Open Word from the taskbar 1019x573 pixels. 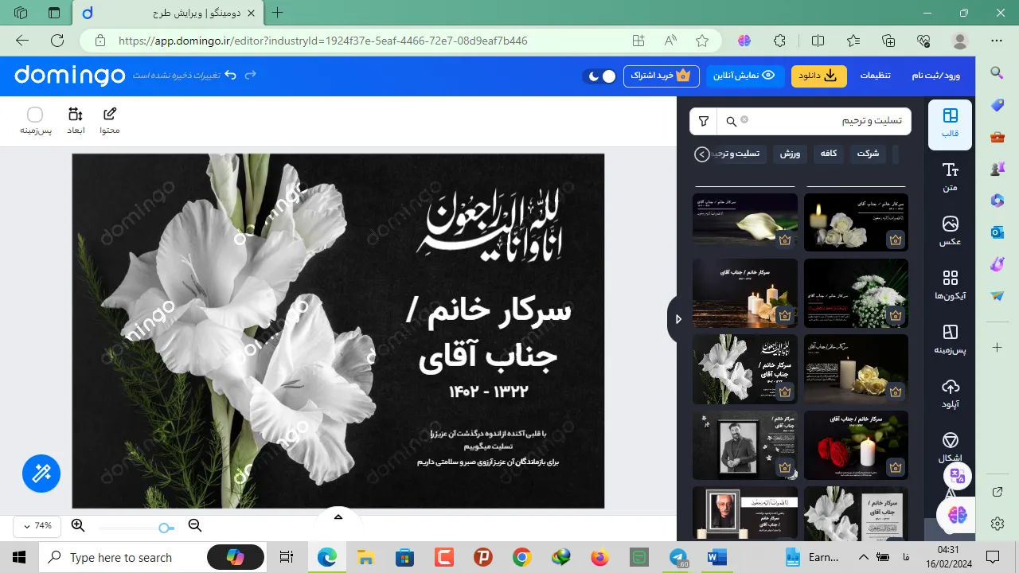click(x=716, y=557)
